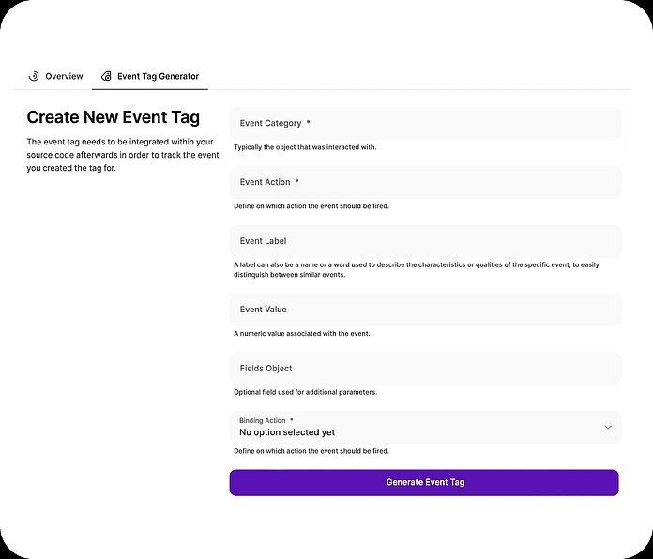Click the 'Optional field' helper text
Image resolution: width=653 pixels, height=559 pixels.
click(305, 392)
